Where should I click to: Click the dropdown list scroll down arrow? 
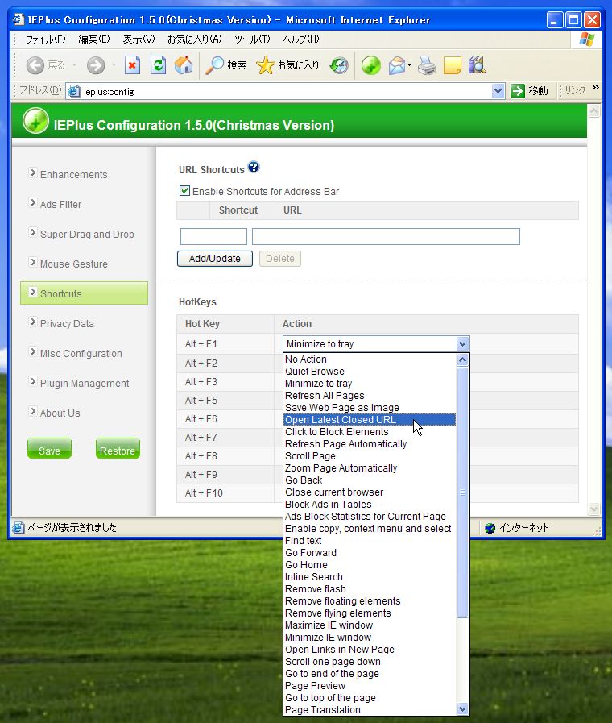[462, 708]
